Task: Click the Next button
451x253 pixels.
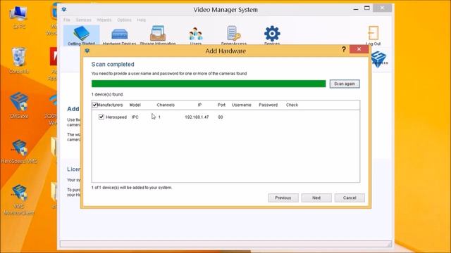Action: (316, 197)
